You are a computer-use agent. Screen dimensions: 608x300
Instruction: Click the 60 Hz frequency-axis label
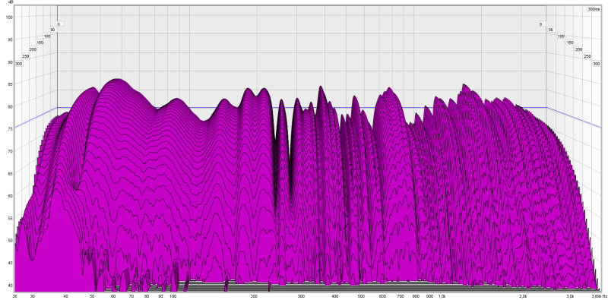pos(113,296)
